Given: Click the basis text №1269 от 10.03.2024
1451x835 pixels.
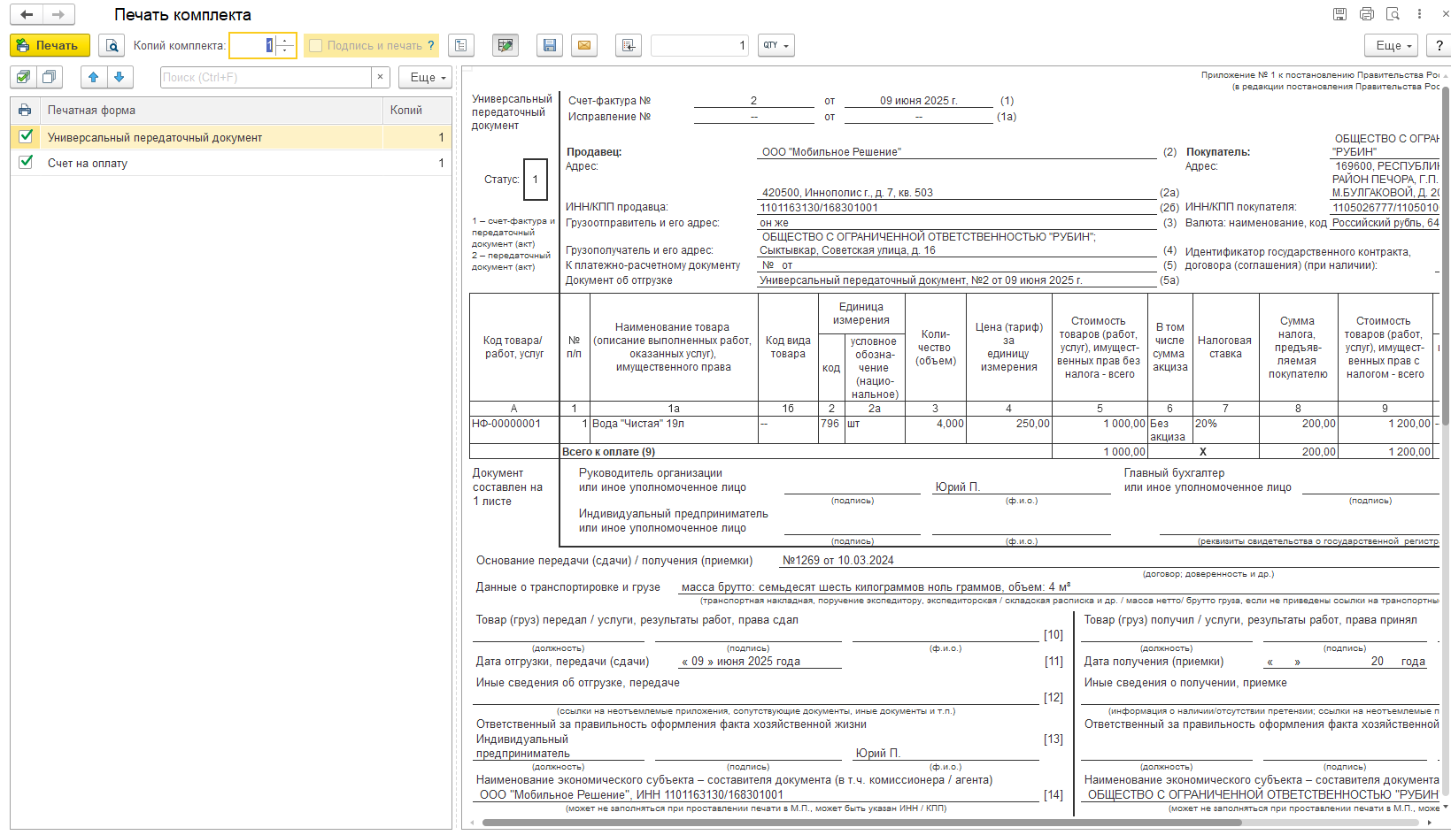Looking at the screenshot, I should [x=838, y=561].
